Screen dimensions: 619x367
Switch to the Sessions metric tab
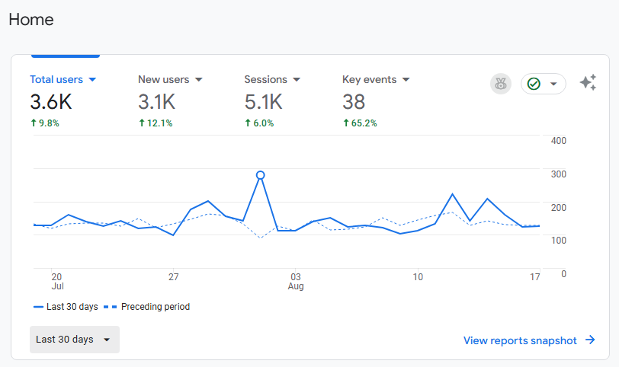tap(265, 79)
